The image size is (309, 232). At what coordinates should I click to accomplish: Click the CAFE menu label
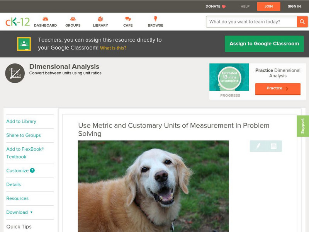[128, 26]
